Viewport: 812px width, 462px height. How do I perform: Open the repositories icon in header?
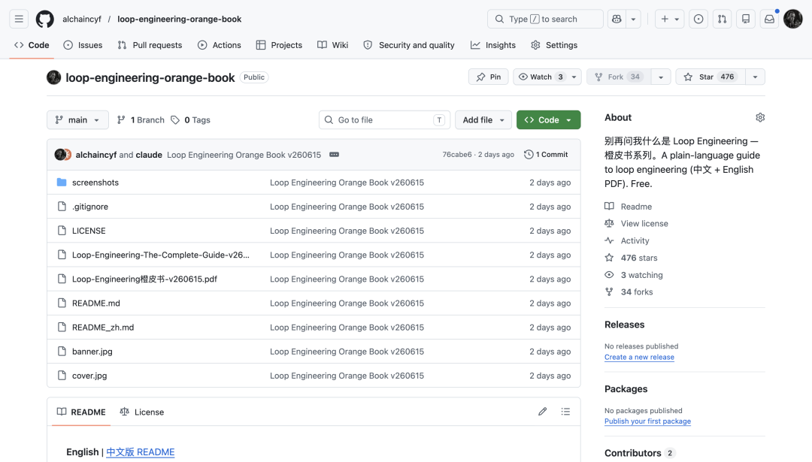click(746, 19)
